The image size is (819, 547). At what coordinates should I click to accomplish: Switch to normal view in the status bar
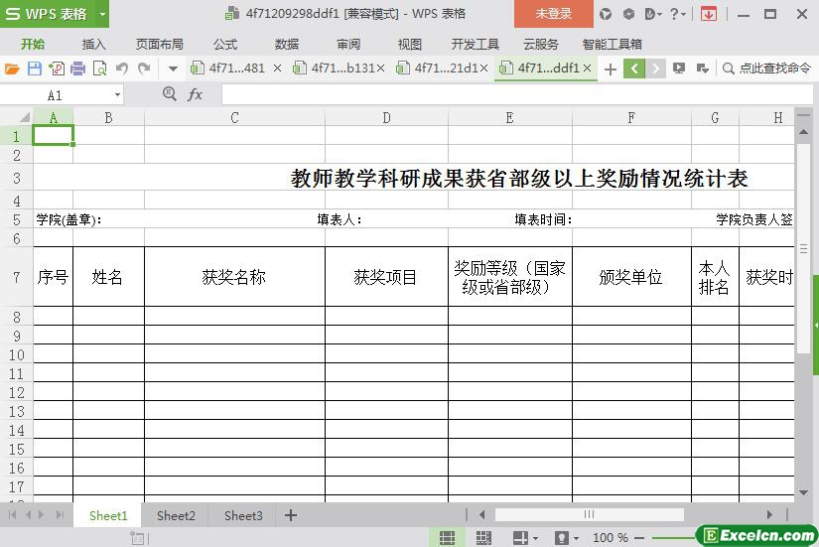tap(447, 538)
